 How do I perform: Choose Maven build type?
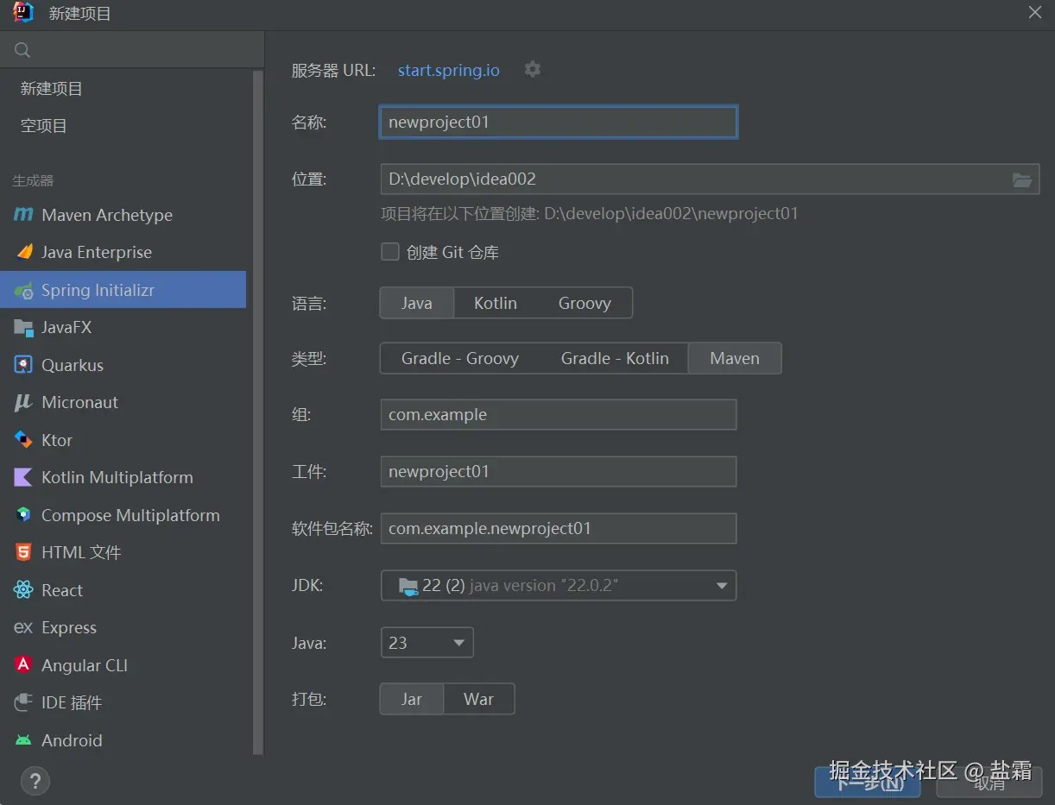pos(735,358)
